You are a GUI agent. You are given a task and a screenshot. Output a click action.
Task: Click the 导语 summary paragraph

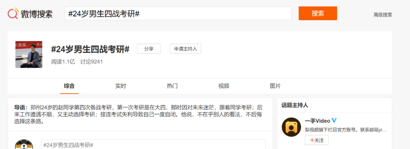pyautogui.click(x=138, y=114)
